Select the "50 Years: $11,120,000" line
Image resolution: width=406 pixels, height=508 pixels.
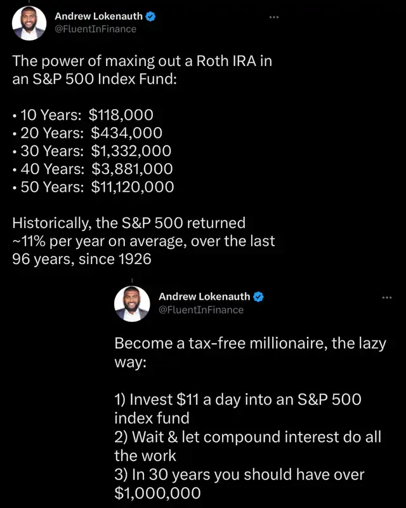(x=96, y=187)
